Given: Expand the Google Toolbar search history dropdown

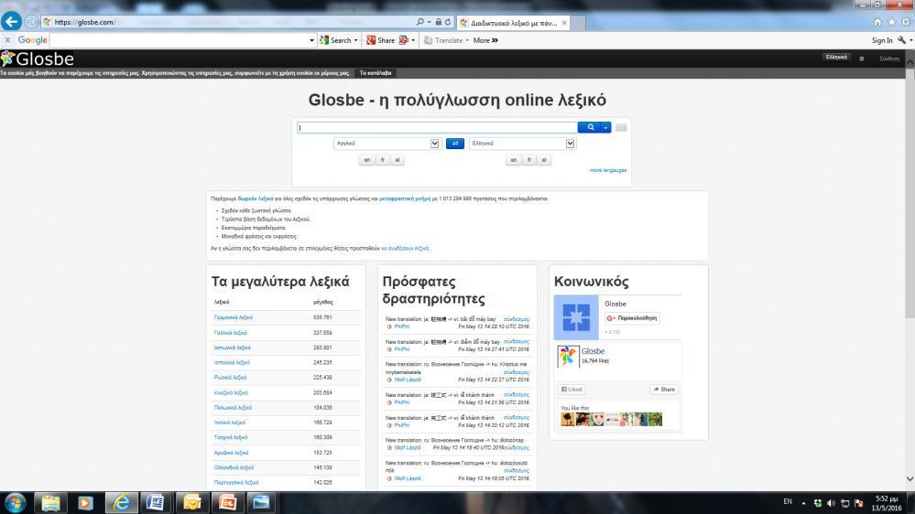Looking at the screenshot, I should (x=311, y=40).
